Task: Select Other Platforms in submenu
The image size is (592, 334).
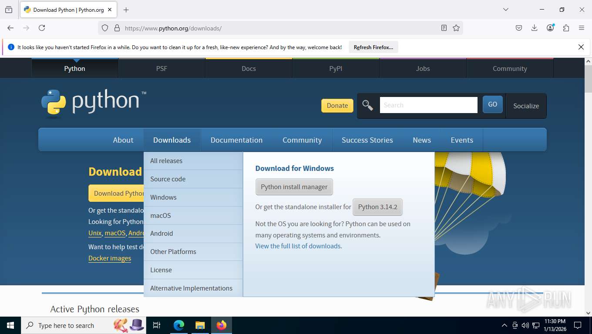Action: (193, 252)
